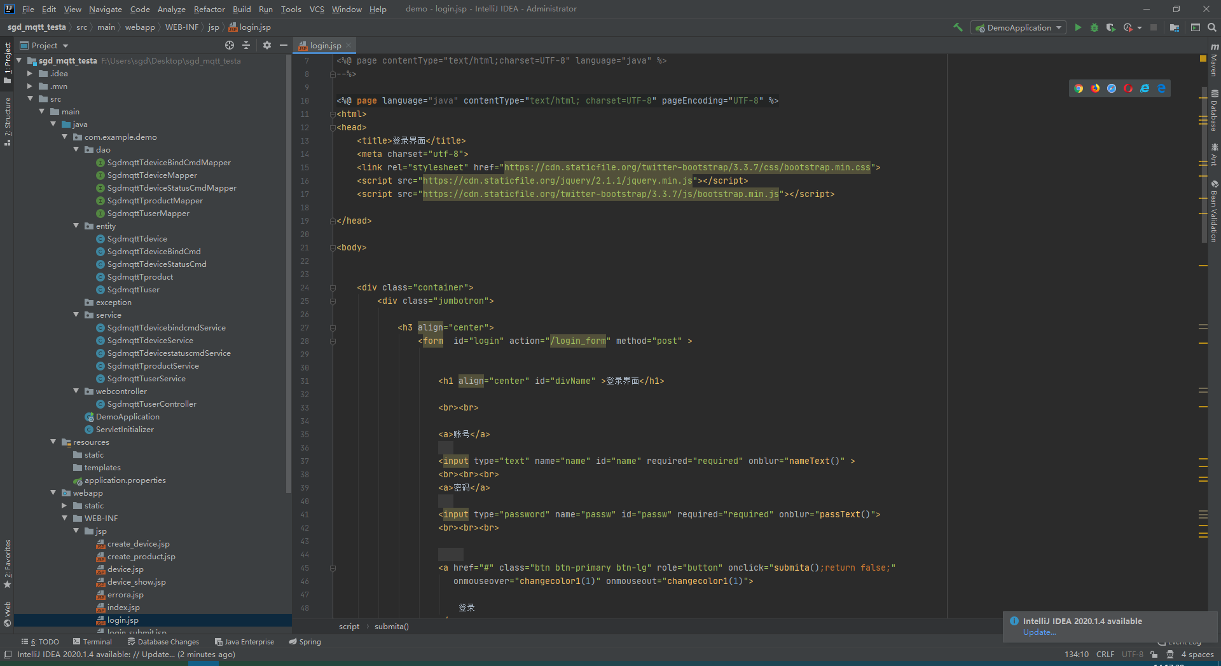Click the Run Anything toolbar icon
Viewport: 1221px width, 666px height.
[x=1196, y=27]
